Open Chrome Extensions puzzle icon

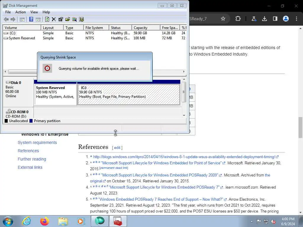(x=238, y=19)
